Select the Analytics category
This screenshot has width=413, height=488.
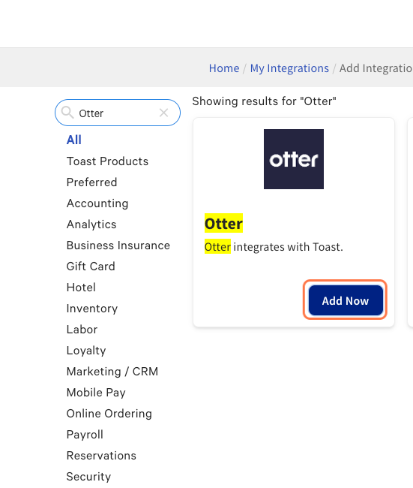coord(91,224)
